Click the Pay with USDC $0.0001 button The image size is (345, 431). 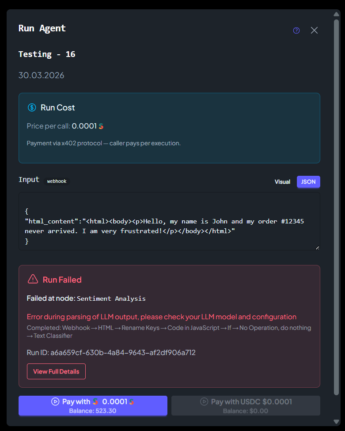(246, 406)
